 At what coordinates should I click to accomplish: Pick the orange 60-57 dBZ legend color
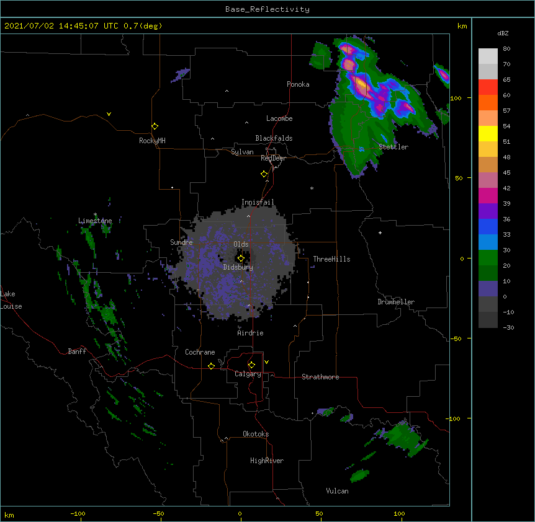(x=488, y=102)
